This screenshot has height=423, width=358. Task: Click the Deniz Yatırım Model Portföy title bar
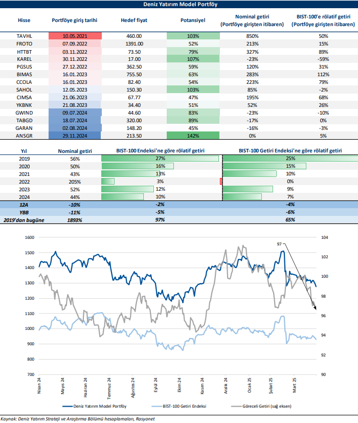(178, 5)
